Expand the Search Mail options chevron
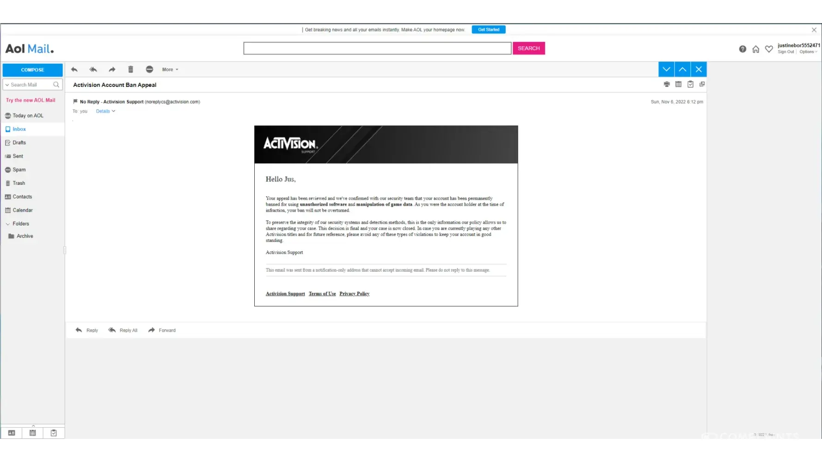822x462 pixels. click(x=7, y=85)
